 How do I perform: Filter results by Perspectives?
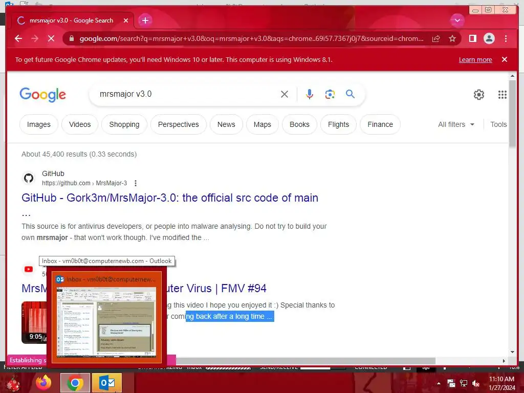(x=179, y=124)
